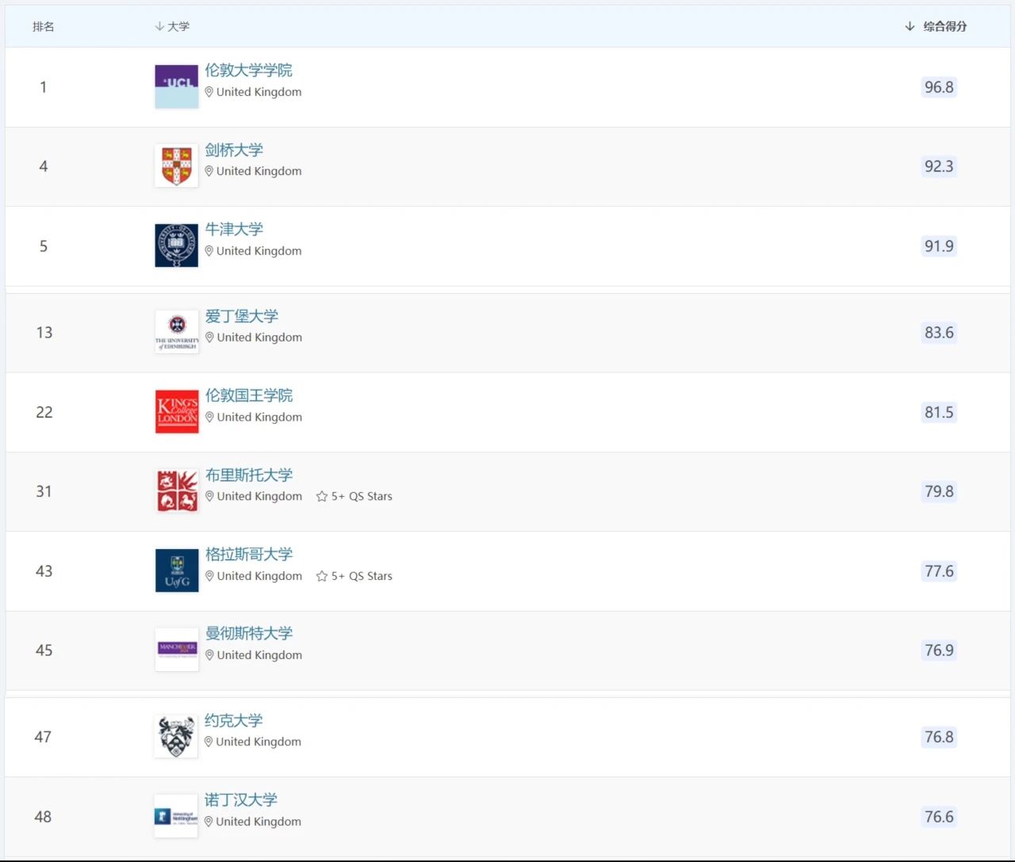This screenshot has width=1015, height=862.
Task: Click the location pin under 伦敦大学学院
Action: pyautogui.click(x=209, y=92)
